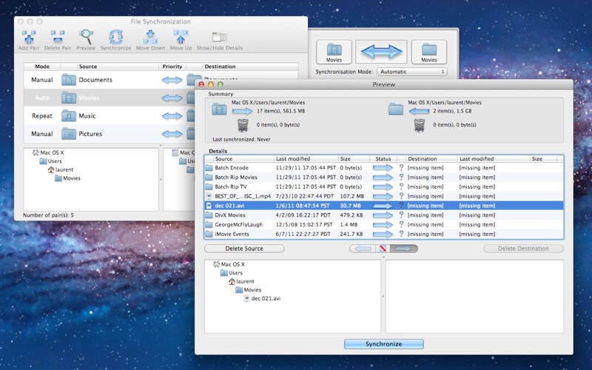Screen dimensions: 592x370
Task: Open the Synchronisation Mode dropdown
Action: [411, 72]
